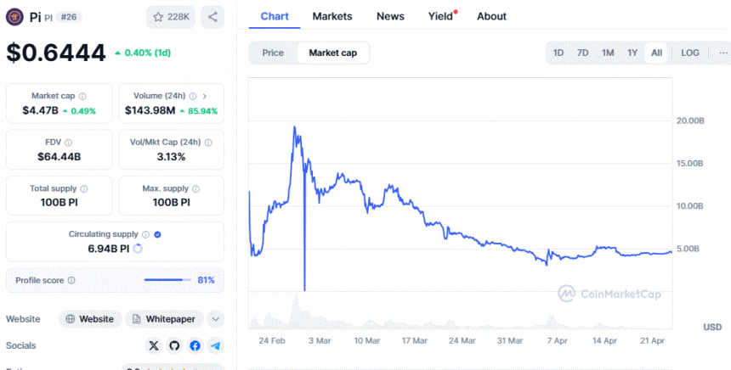Set chart range to 1M
731x370 pixels.
tap(608, 53)
